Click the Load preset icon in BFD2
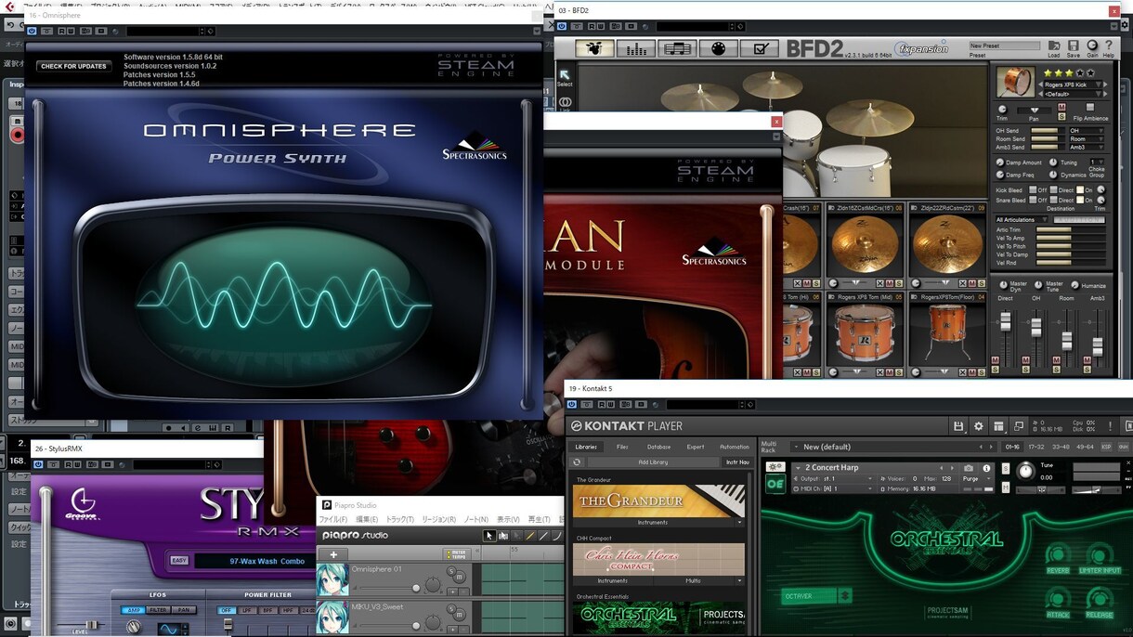The image size is (1133, 637). 1054,45
